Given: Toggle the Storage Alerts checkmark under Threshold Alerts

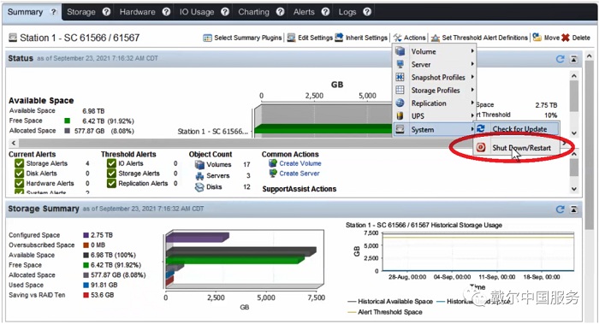Looking at the screenshot, I should tap(111, 174).
